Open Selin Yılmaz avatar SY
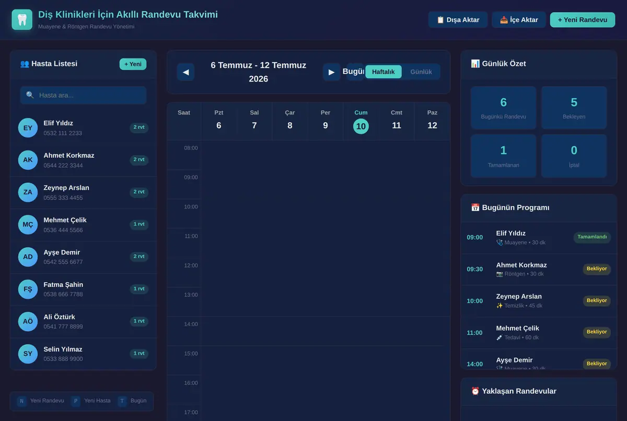This screenshot has width=627, height=421. 28,354
